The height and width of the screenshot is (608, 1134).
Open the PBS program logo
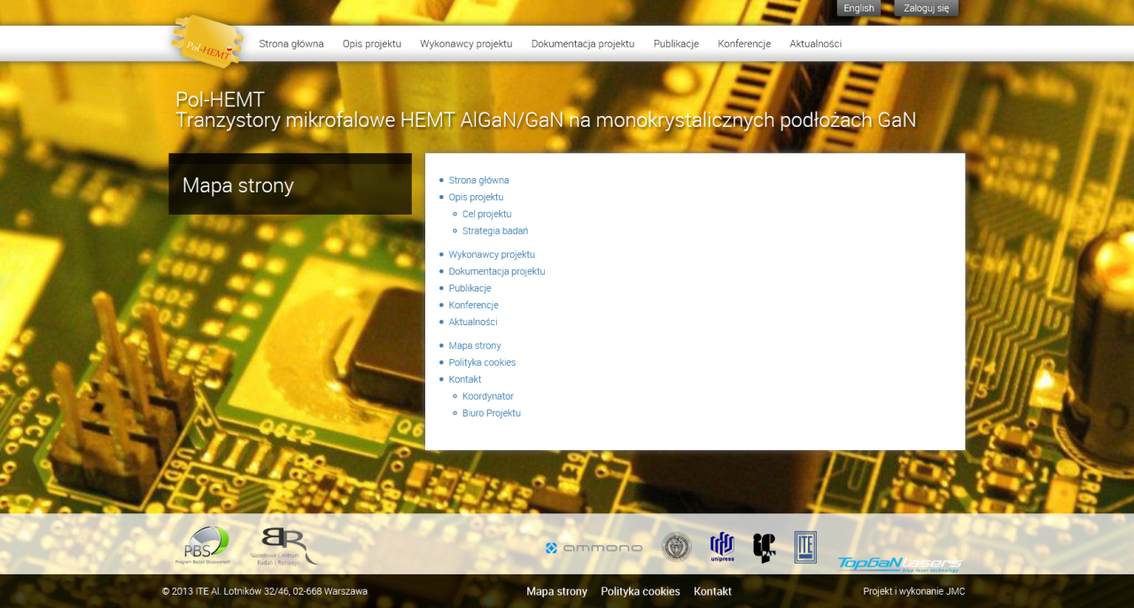coord(204,545)
